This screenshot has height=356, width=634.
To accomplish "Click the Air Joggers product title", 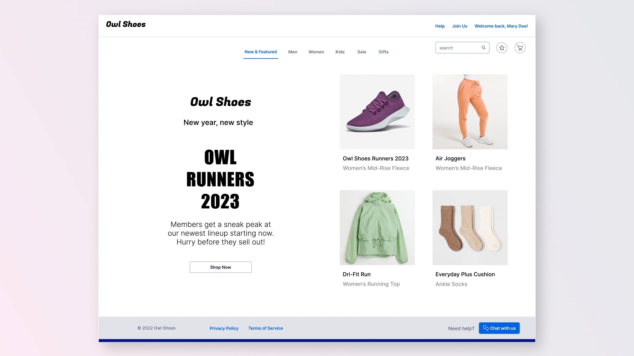I will (x=450, y=159).
